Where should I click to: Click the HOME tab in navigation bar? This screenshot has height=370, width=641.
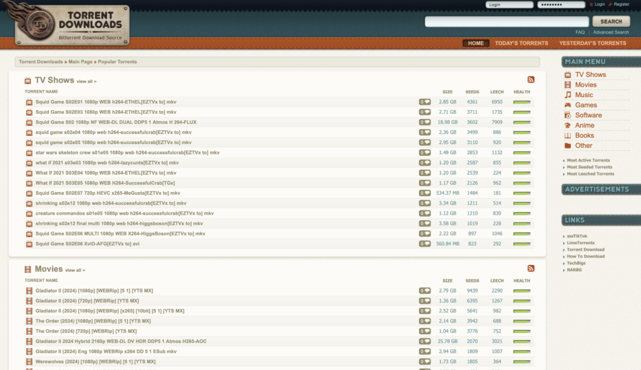click(x=476, y=43)
